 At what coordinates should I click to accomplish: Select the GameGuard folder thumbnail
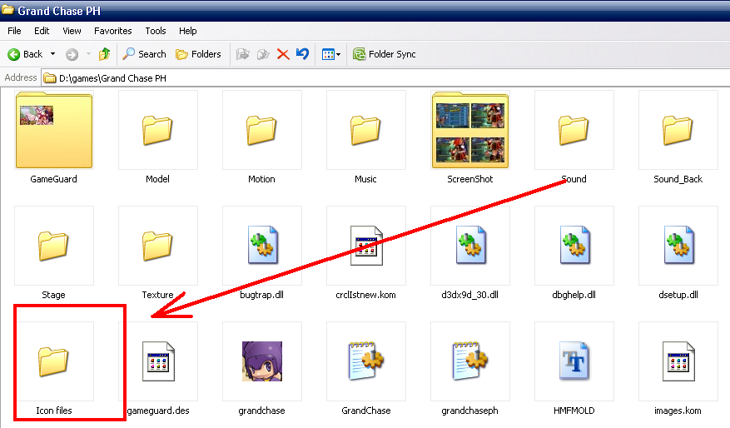(x=54, y=130)
